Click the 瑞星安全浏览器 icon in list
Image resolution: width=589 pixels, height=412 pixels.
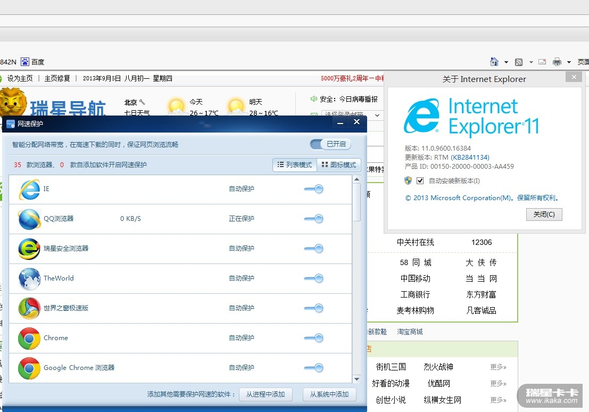point(29,249)
